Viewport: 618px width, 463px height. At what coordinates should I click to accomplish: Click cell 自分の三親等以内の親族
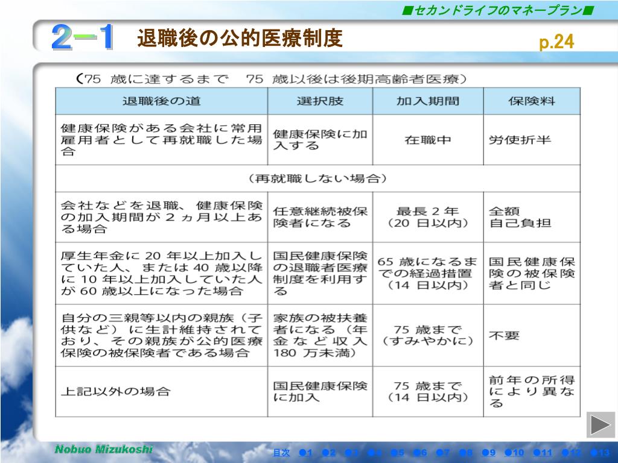pyautogui.click(x=162, y=335)
